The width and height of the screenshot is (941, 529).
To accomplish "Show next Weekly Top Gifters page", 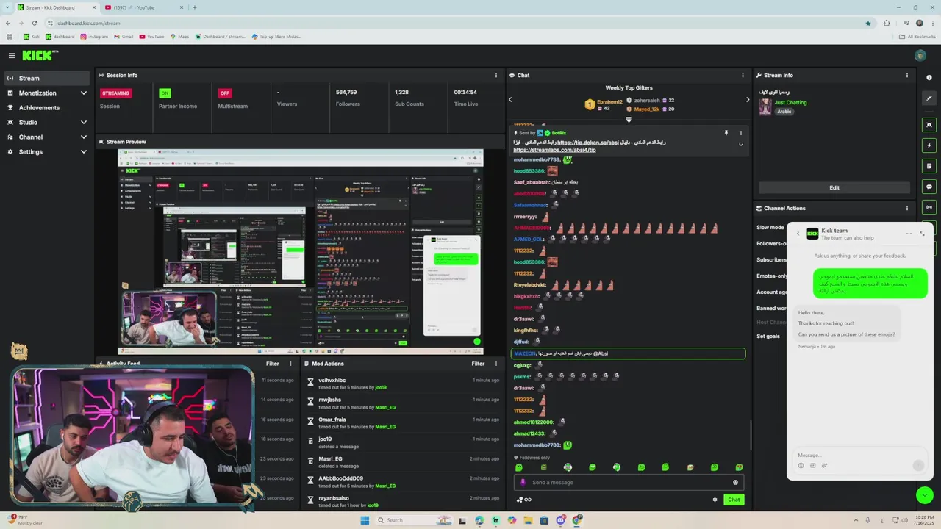I will point(748,99).
